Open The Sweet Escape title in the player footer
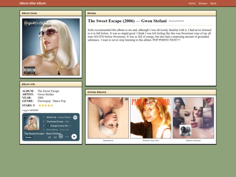 34,133
